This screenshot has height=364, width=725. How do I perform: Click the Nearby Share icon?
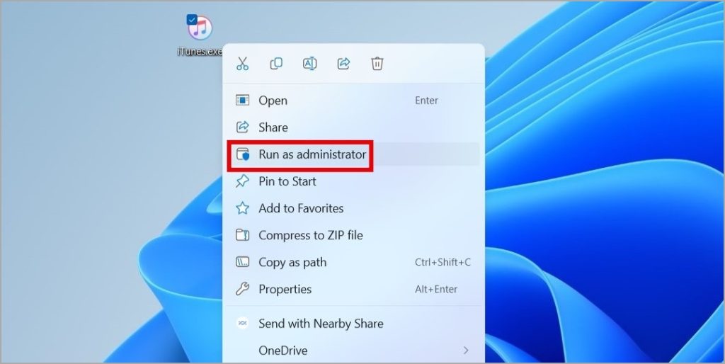pyautogui.click(x=242, y=324)
